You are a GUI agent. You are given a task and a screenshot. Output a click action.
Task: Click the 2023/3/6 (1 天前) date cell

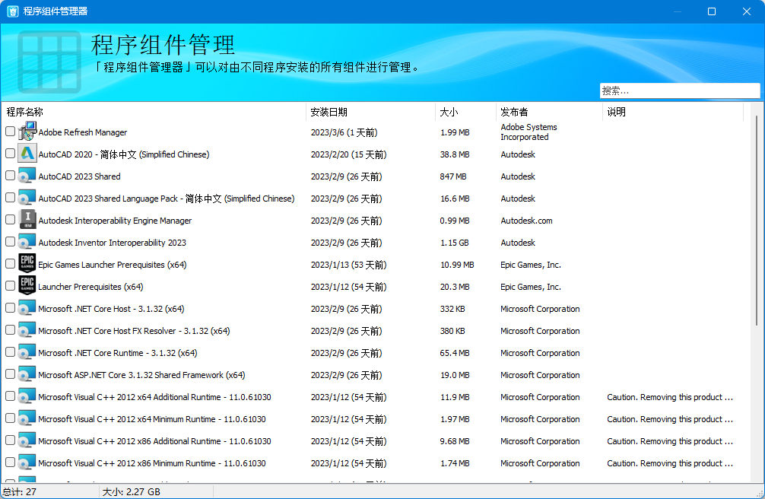344,132
